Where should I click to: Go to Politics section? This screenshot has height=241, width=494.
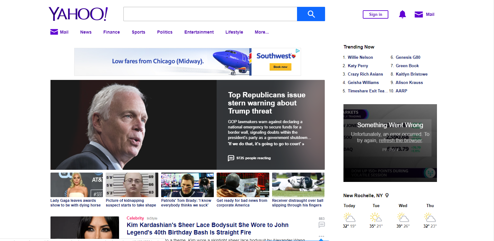click(165, 32)
